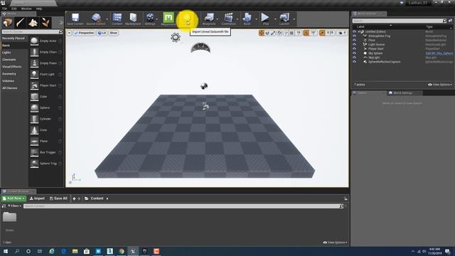This screenshot has width=455, height=256.
Task: Click the Edit BP_Sky_Sphere link
Action: coord(439,53)
